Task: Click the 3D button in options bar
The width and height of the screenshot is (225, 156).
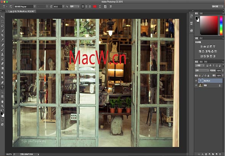Action: pyautogui.click(x=111, y=6)
